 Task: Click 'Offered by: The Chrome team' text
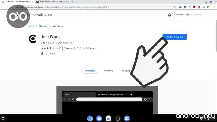click(56, 43)
